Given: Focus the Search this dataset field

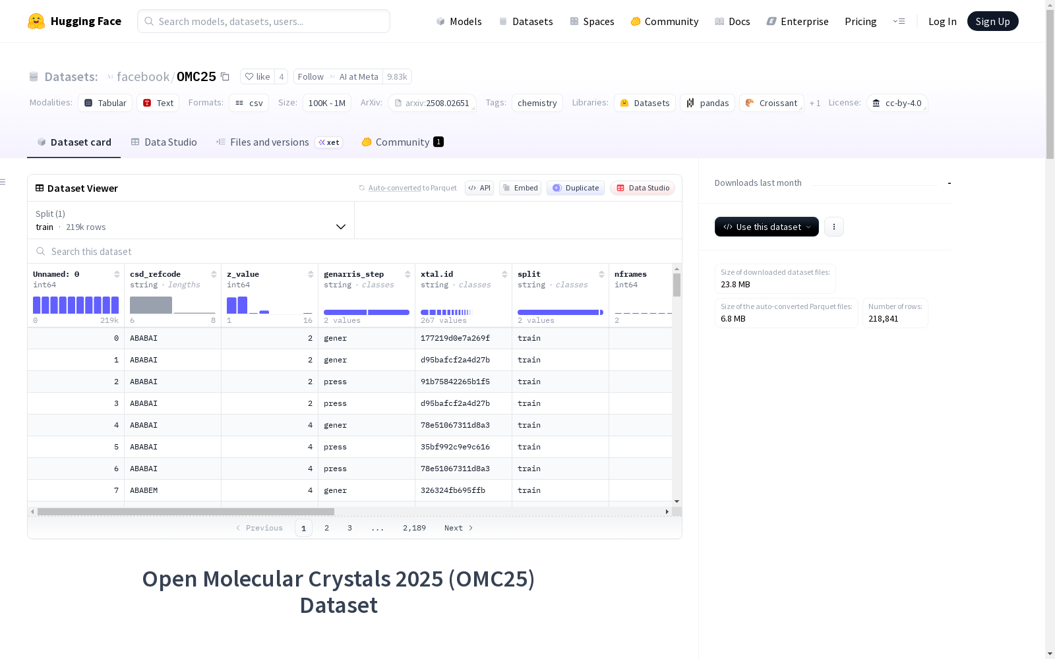Looking at the screenshot, I should pyautogui.click(x=355, y=251).
